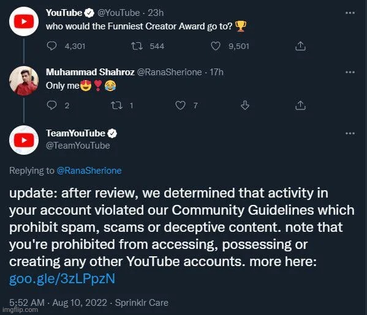Open Muhammad Shahroz's profile photo

point(24,81)
